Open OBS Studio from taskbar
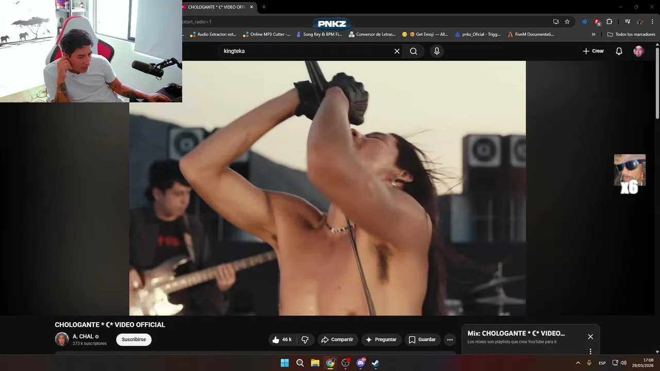Screen dimensions: 660x371 (x=345, y=363)
